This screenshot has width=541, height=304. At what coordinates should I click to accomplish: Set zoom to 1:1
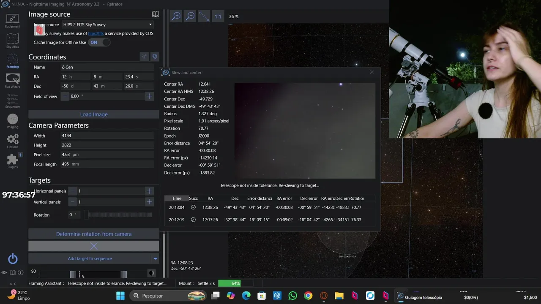pos(218,16)
